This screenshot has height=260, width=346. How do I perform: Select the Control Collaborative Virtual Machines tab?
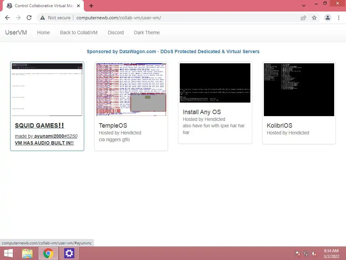pyautogui.click(x=43, y=6)
